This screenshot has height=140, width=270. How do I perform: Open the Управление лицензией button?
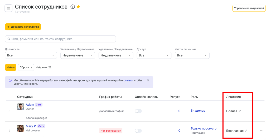pyautogui.click(x=249, y=8)
